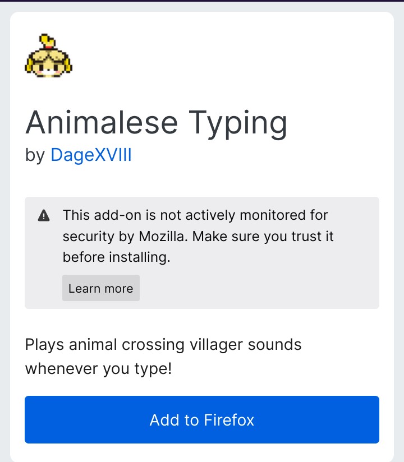Click the "whenever you type!" description line
This screenshot has height=462, width=404.
coord(99,369)
